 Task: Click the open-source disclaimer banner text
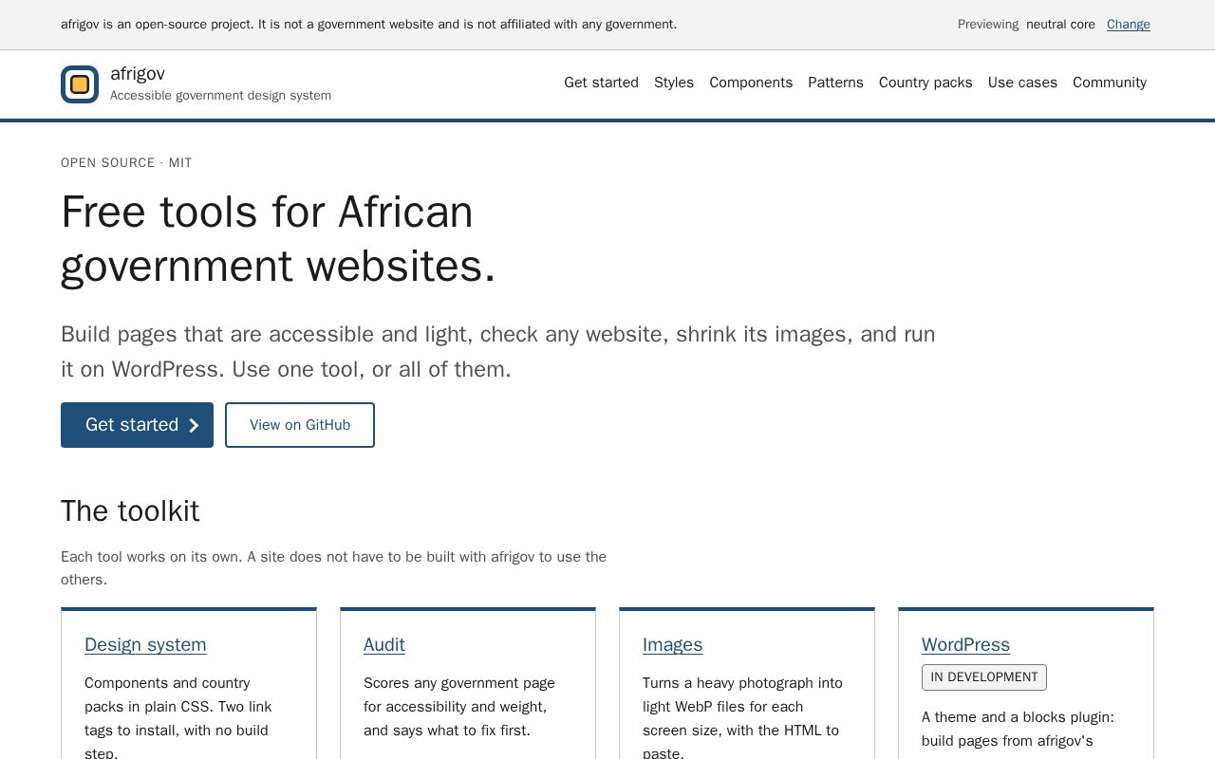368,25
